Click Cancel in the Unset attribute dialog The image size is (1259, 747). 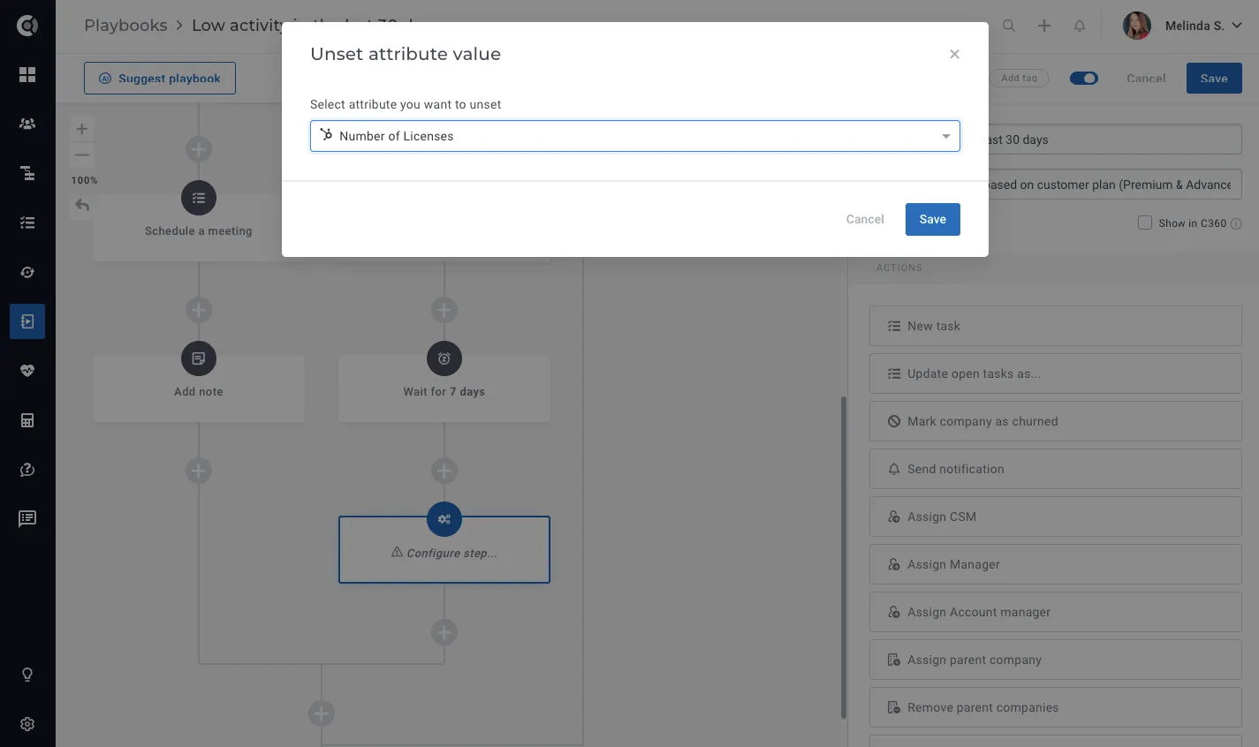tap(865, 220)
